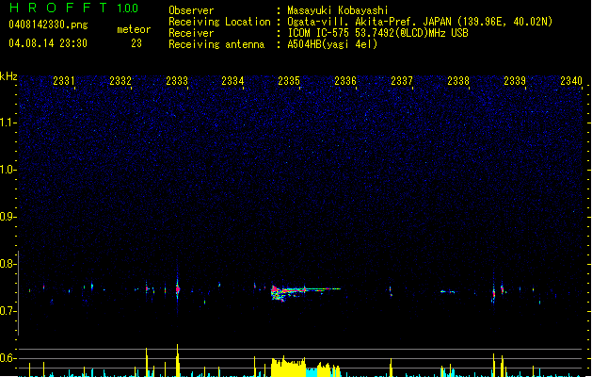This screenshot has width=592, height=377.
Task: Click the ICOM IC-575 receiver value
Action: [377, 33]
